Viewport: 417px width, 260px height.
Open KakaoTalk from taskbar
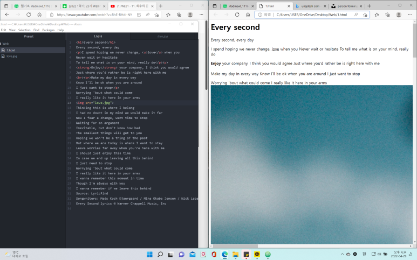point(257,255)
